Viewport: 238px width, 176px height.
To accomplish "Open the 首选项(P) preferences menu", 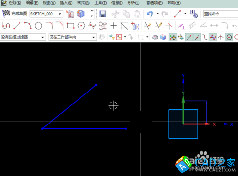I will (154, 3).
